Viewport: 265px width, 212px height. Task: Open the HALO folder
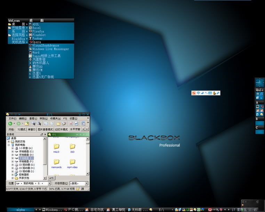pyautogui.click(x=56, y=148)
